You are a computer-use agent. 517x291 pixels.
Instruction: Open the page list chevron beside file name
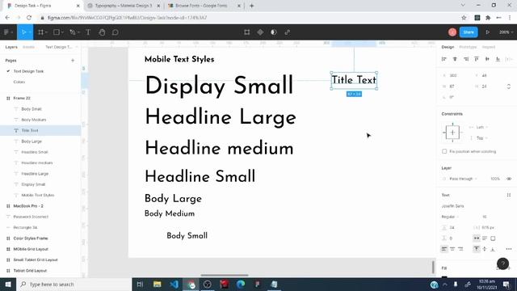click(x=77, y=47)
